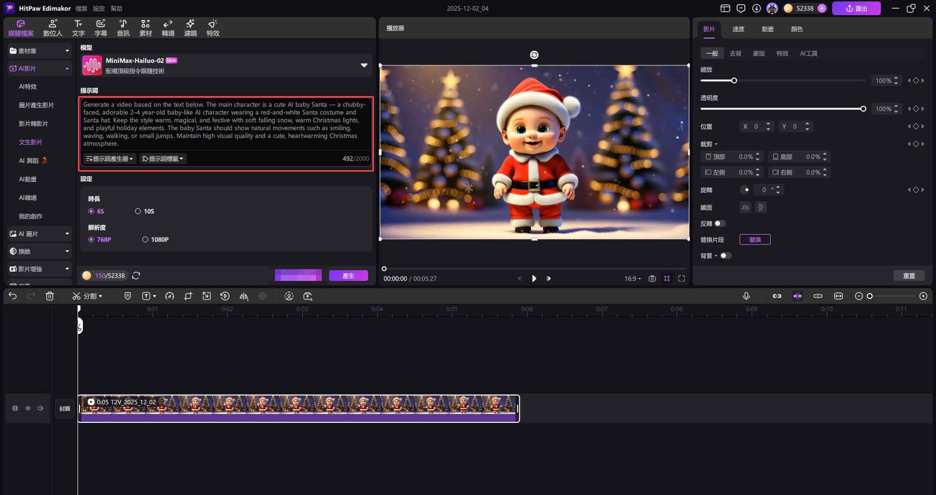936x495 pixels.
Task: Enter fullscreen preview mode
Action: 682,278
